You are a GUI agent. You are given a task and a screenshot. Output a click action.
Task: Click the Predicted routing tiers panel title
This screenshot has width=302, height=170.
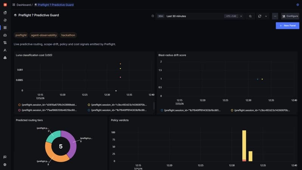click(29, 120)
